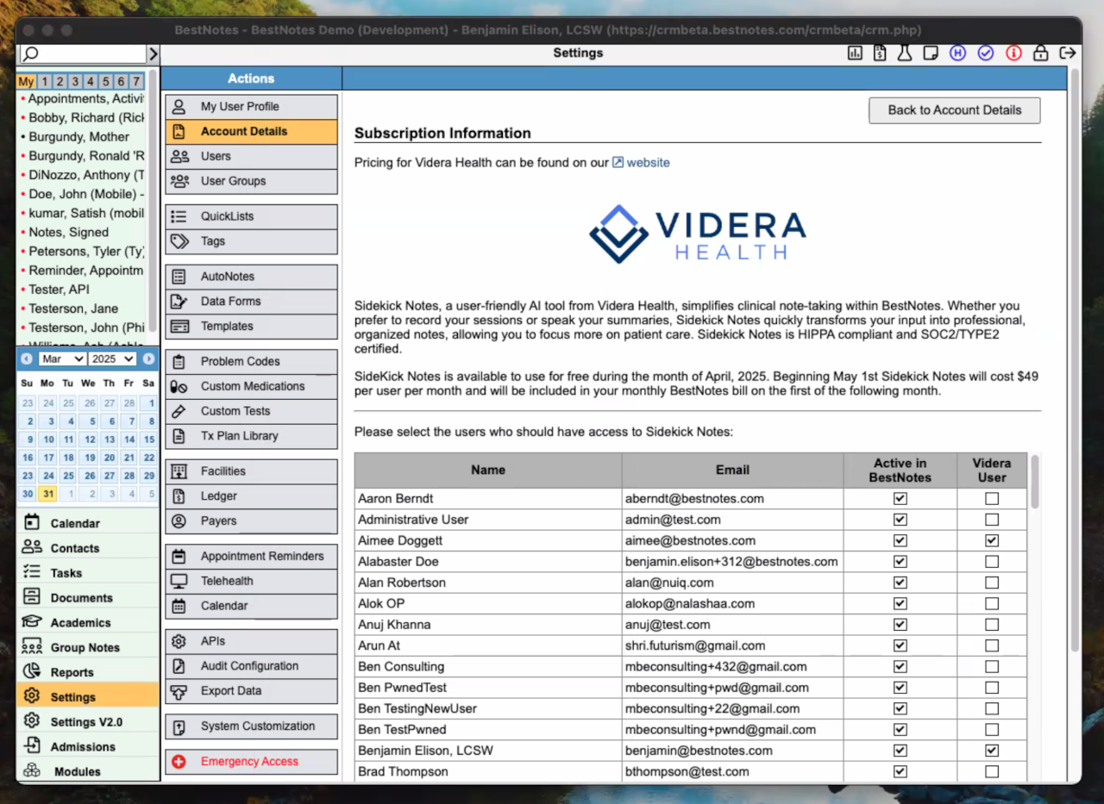1104x804 pixels.
Task: Open Emergency Access action
Action: click(251, 762)
